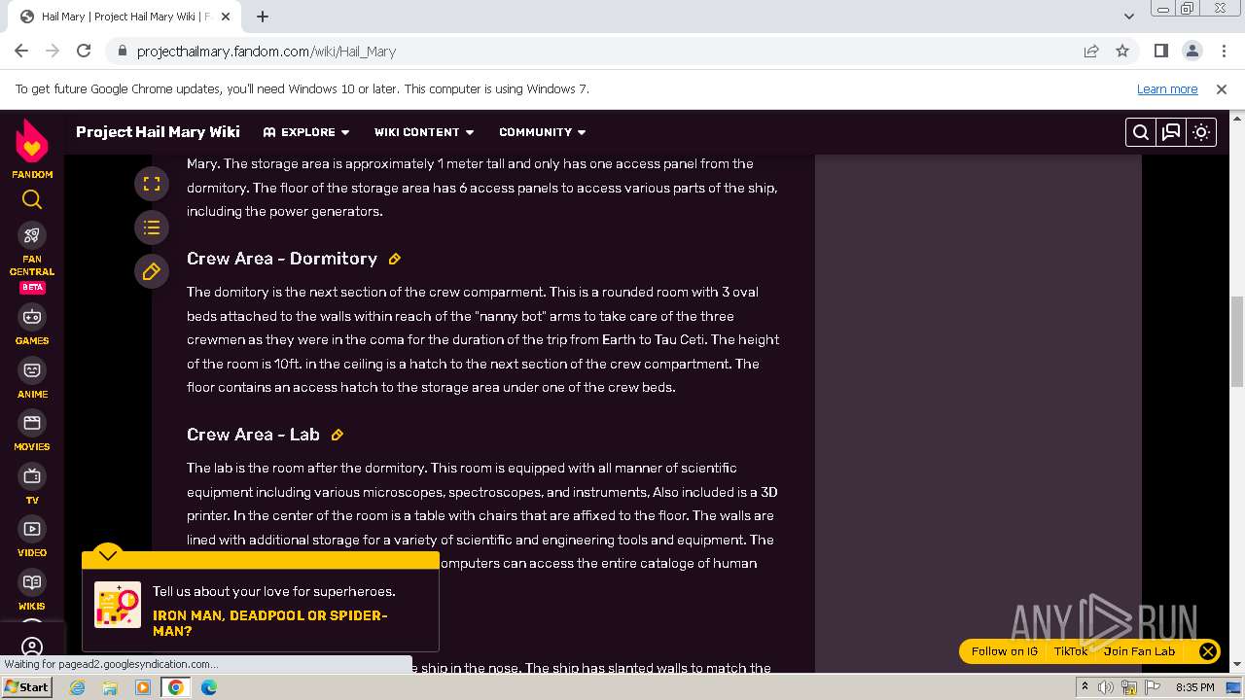Open Windows Media Player from taskbar
The height and width of the screenshot is (700, 1245).
pyautogui.click(x=143, y=687)
